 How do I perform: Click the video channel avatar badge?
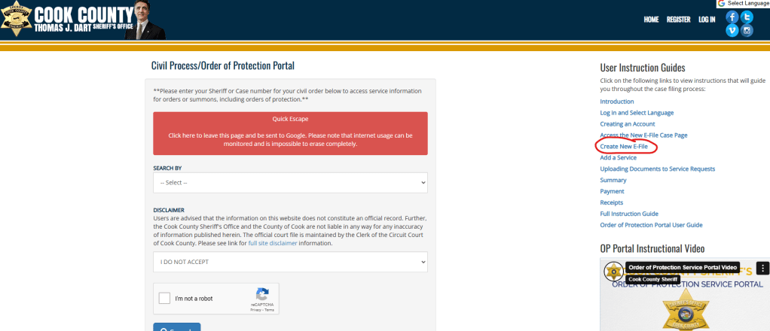pos(614,272)
